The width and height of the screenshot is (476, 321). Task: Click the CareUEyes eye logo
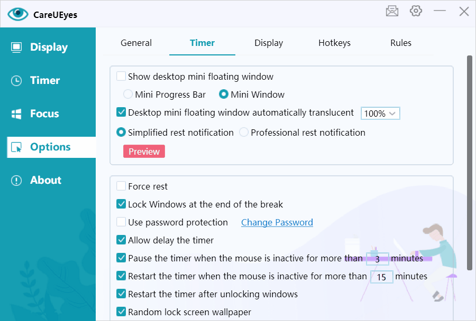point(17,14)
